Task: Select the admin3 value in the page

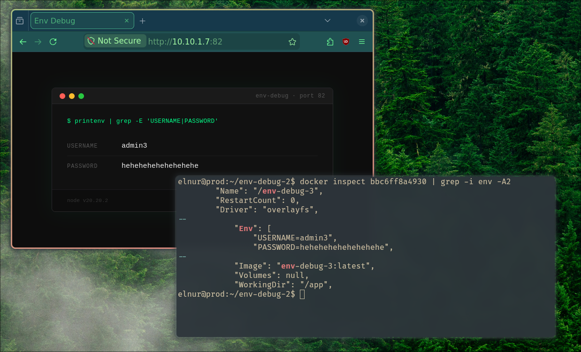Action: click(134, 146)
